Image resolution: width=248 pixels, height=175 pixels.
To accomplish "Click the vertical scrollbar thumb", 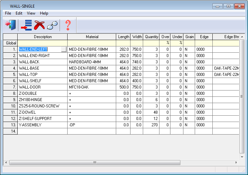I will (242, 96).
